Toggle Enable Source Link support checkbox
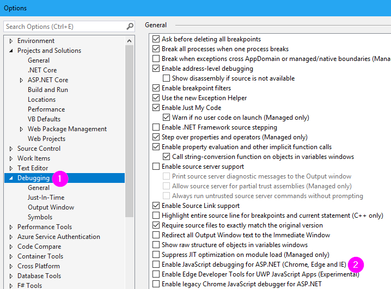This screenshot has width=391, height=289. (x=156, y=206)
